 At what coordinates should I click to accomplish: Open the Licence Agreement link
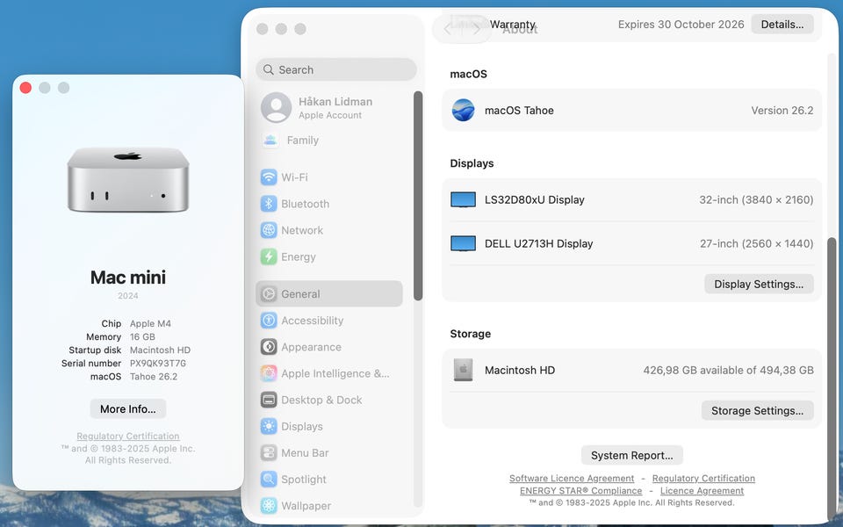[702, 490]
